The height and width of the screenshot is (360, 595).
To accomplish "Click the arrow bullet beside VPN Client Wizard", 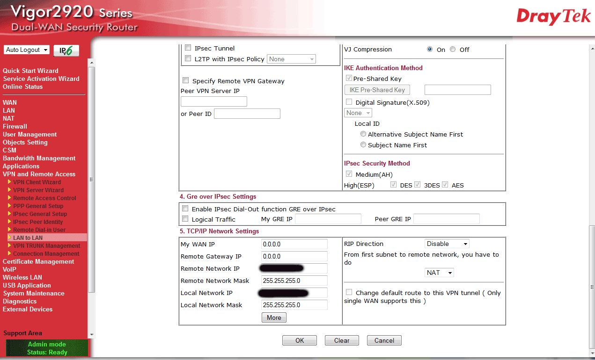I will pos(9,182).
